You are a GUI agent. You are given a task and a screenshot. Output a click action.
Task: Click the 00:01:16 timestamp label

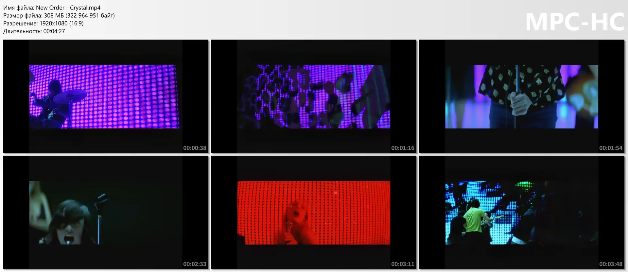click(x=403, y=148)
